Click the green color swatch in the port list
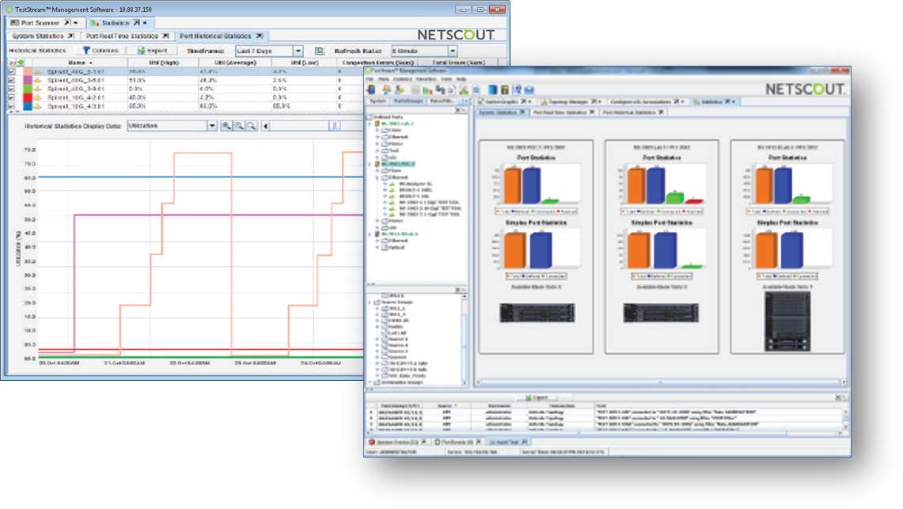Screen dimensions: 903x509 pos(27,89)
